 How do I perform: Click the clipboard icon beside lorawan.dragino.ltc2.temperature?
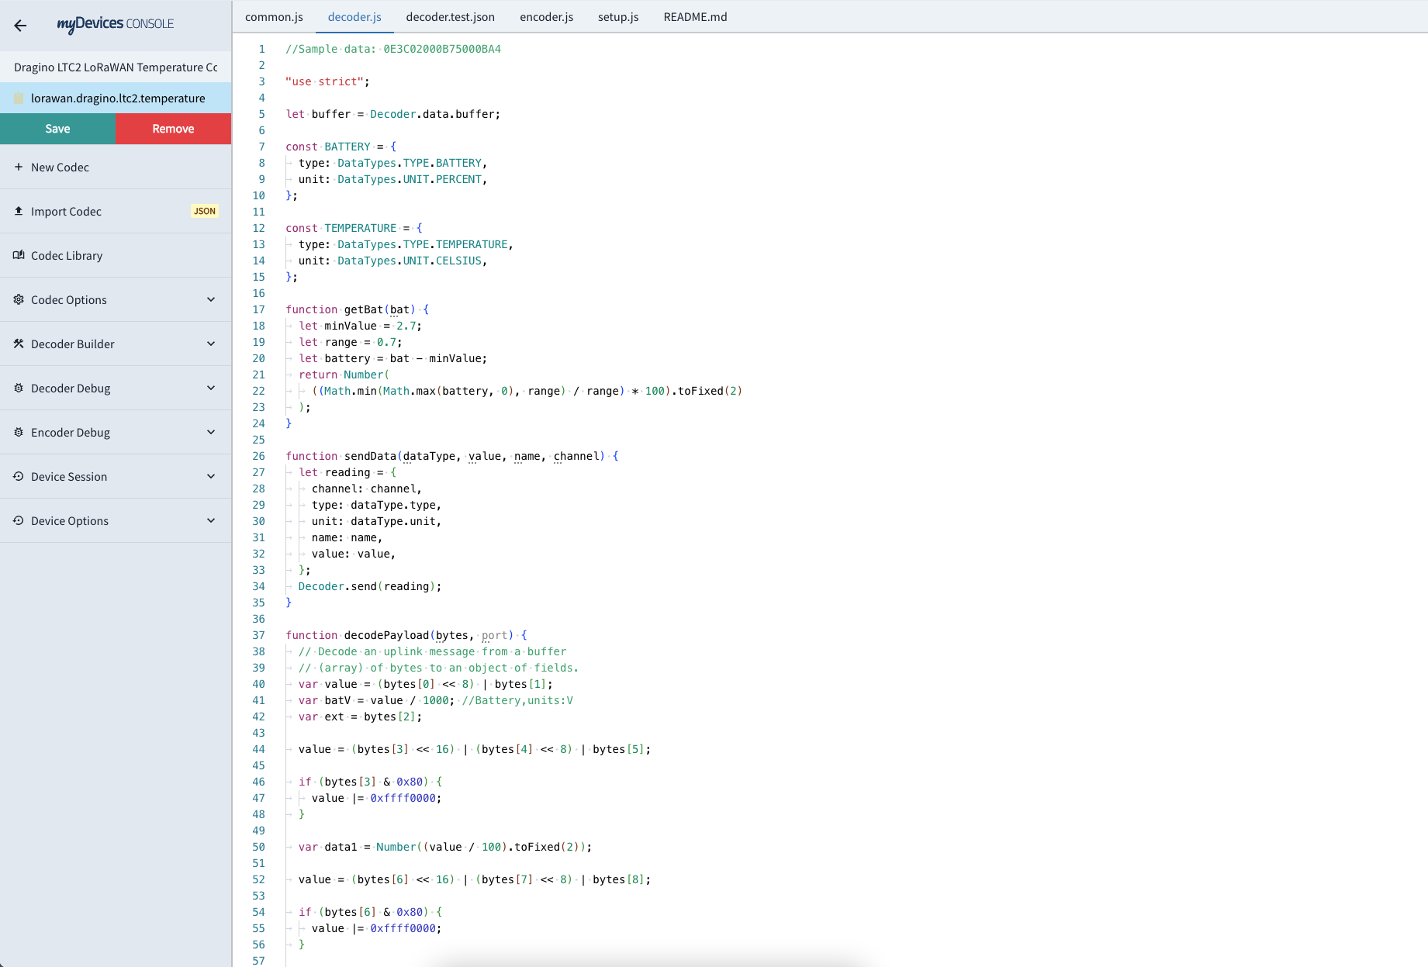click(19, 98)
